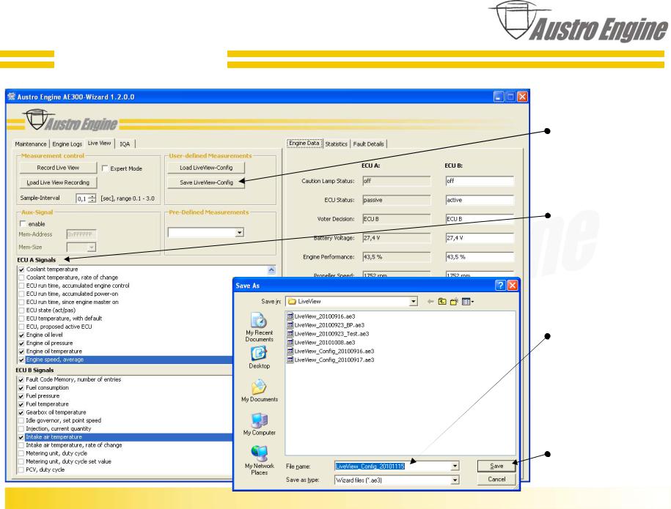This screenshot has height=509, width=671.
Task: Open the IQA tab
Action: [x=125, y=144]
